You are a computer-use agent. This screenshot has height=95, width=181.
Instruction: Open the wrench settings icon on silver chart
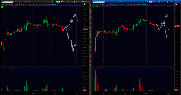click(148, 2)
